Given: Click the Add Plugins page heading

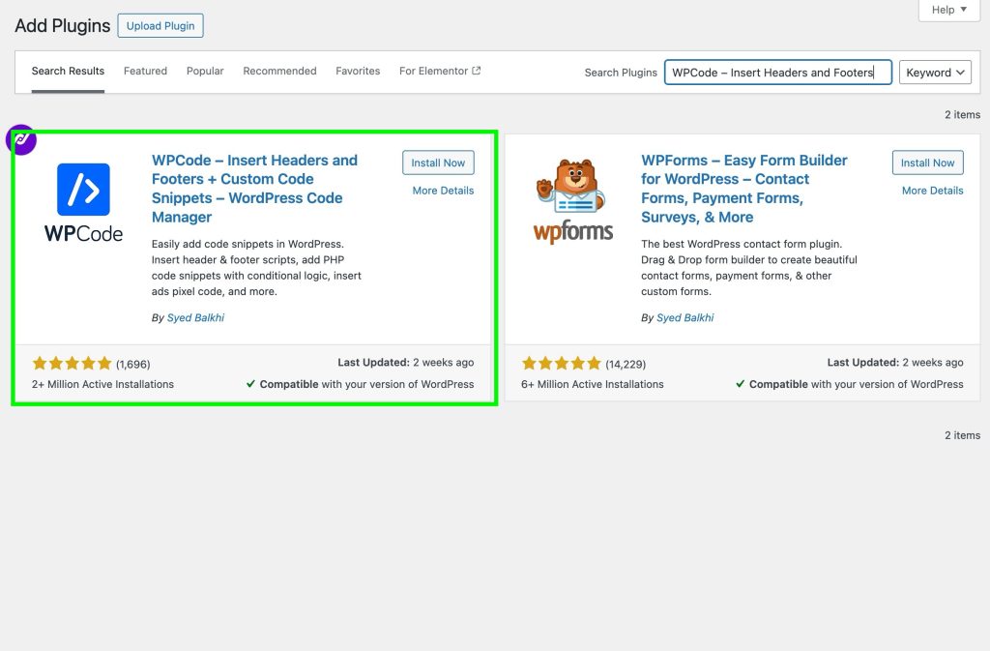Looking at the screenshot, I should pyautogui.click(x=63, y=26).
